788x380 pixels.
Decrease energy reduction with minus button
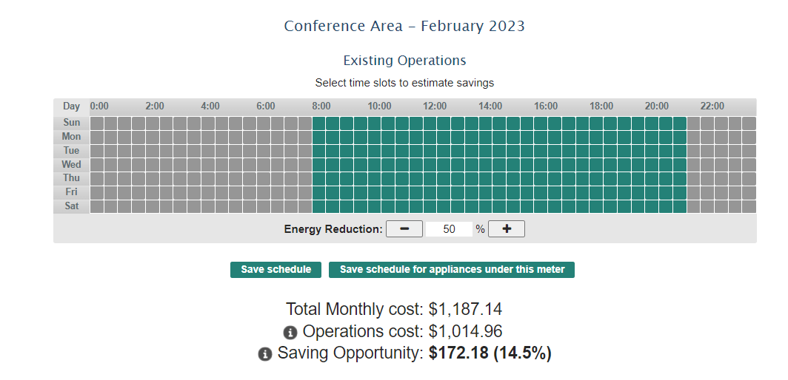(404, 229)
